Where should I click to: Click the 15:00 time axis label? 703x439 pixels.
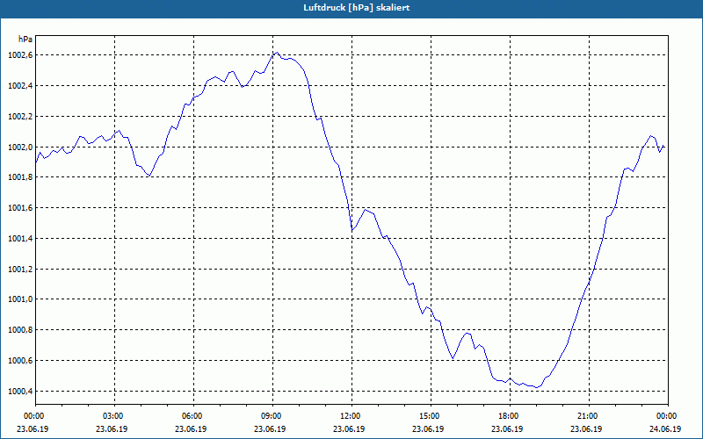[431, 416]
